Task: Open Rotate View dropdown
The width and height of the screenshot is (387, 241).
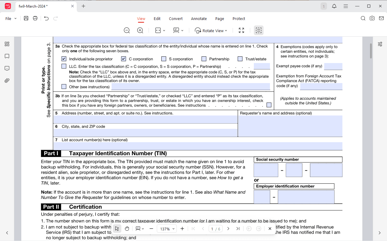Action: [x=211, y=30]
